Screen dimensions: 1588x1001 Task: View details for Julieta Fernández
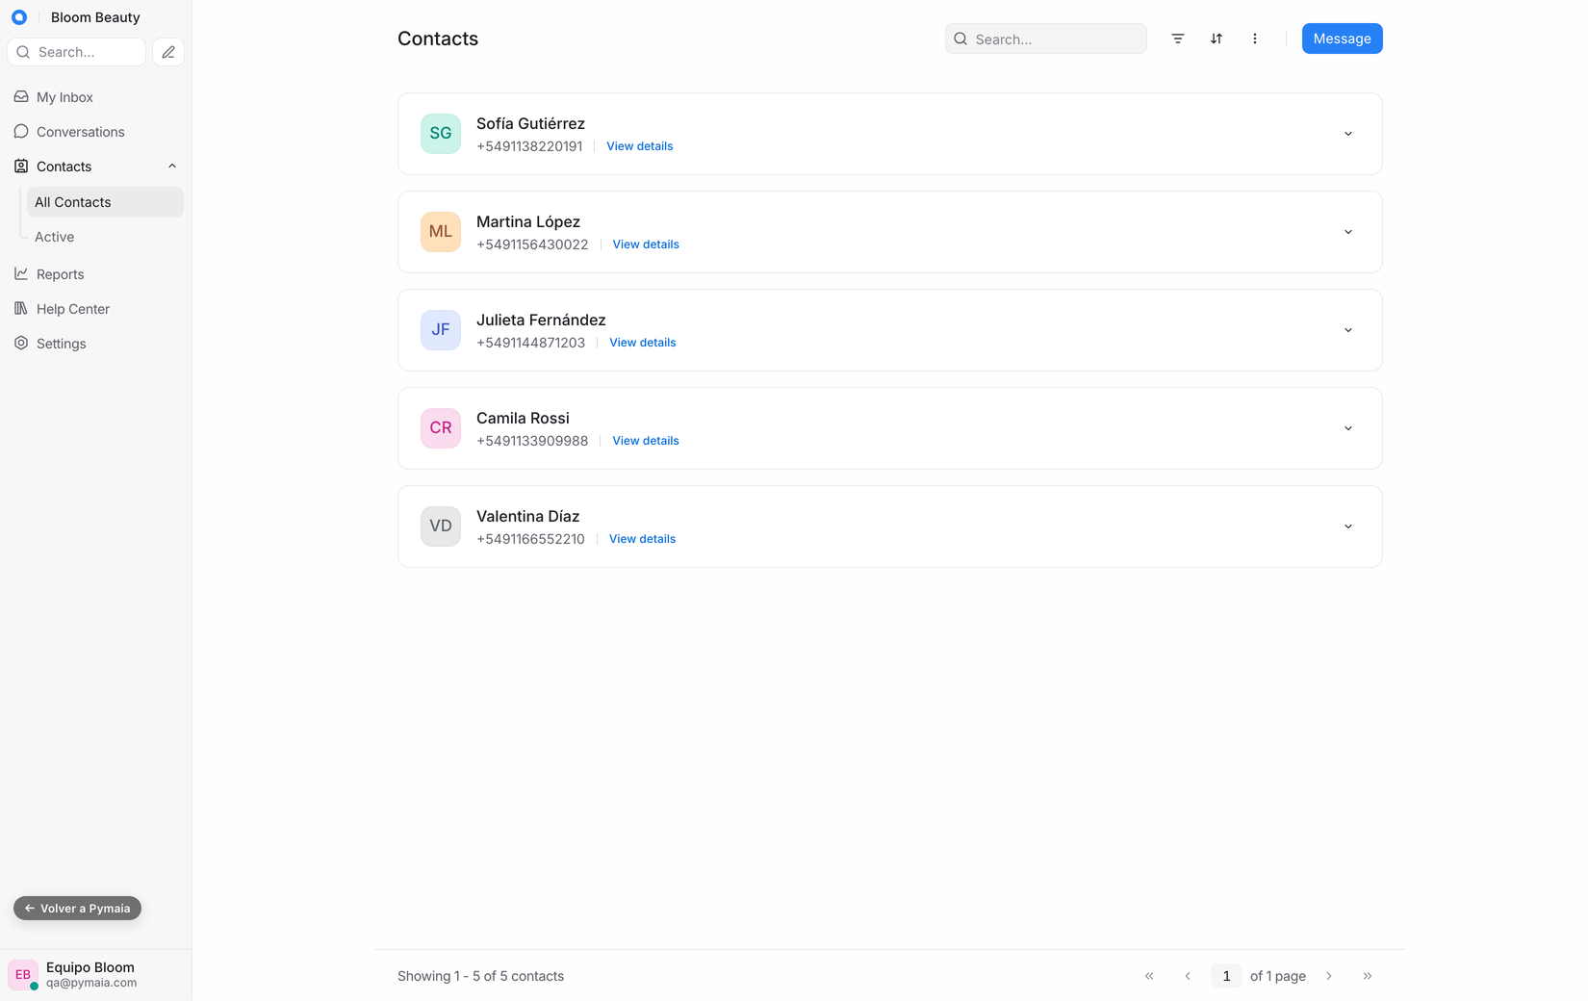tap(643, 343)
